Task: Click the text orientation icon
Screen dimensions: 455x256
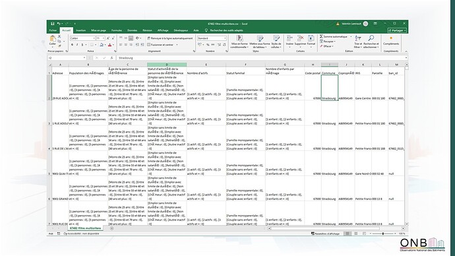Action: [x=138, y=38]
